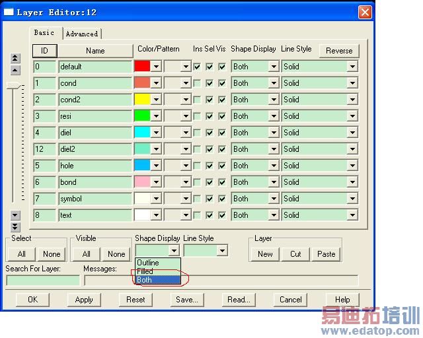Toggle Ins checkbox for cond layer
The image size is (423, 338).
197,83
